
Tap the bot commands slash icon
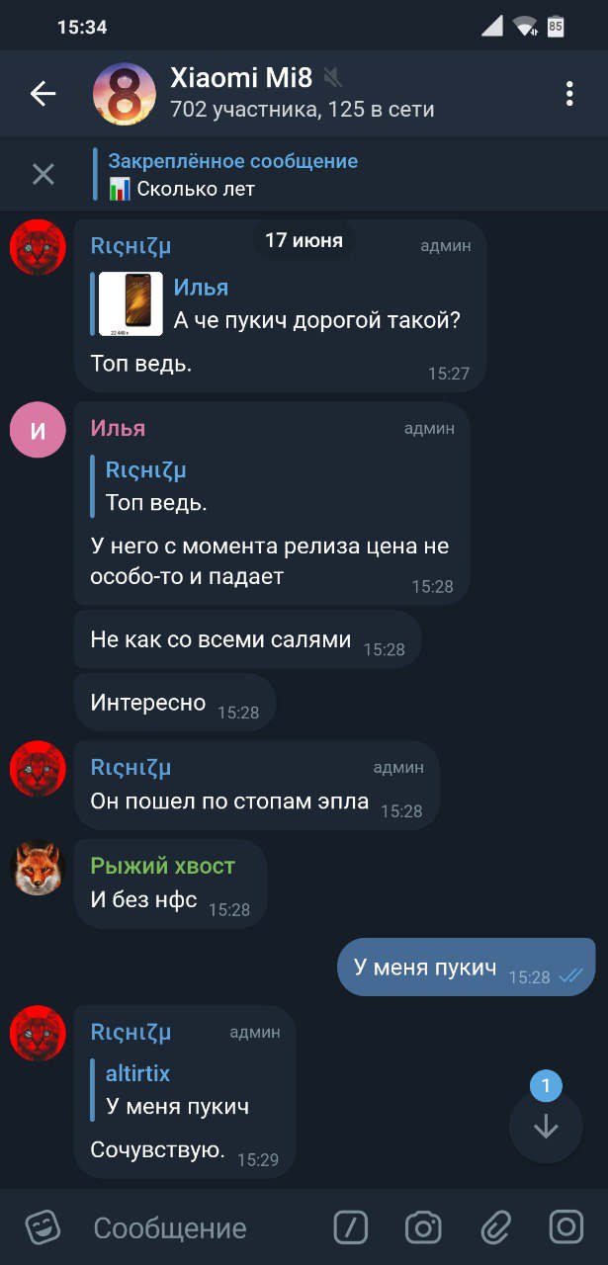(x=351, y=1227)
